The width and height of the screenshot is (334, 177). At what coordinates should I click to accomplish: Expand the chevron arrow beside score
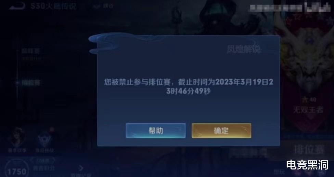(x=81, y=168)
